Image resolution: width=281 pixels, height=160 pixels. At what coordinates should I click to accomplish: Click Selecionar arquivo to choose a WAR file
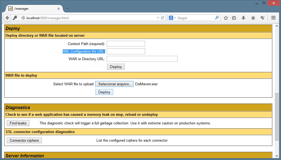tap(114, 84)
